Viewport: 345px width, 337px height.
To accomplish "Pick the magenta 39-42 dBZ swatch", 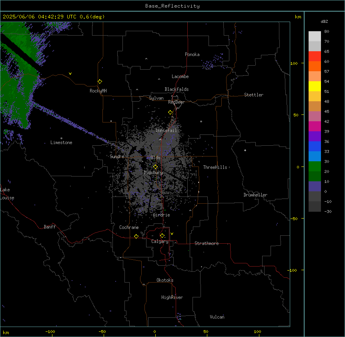I will coord(315,126).
